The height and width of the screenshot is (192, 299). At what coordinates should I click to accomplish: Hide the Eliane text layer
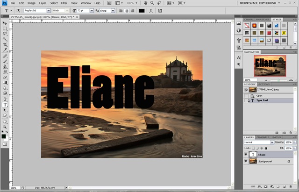[x=246, y=155]
